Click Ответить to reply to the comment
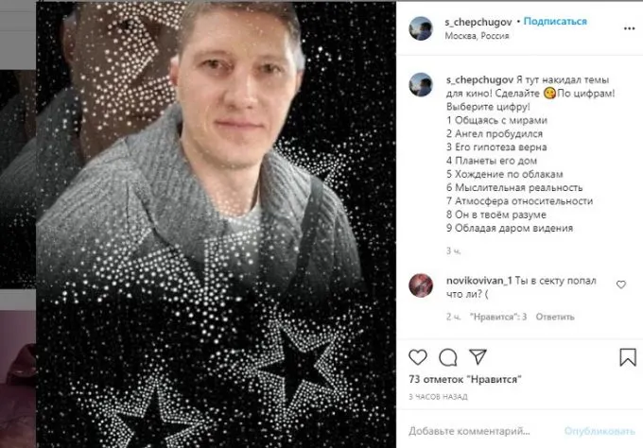The image size is (643, 448). pos(555,317)
